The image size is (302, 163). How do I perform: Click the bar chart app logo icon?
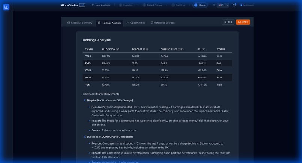(x=6, y=7)
